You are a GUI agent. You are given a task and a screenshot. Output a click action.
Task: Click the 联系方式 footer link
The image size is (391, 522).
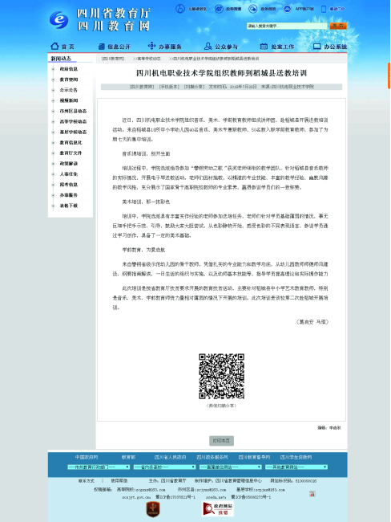tap(87, 481)
